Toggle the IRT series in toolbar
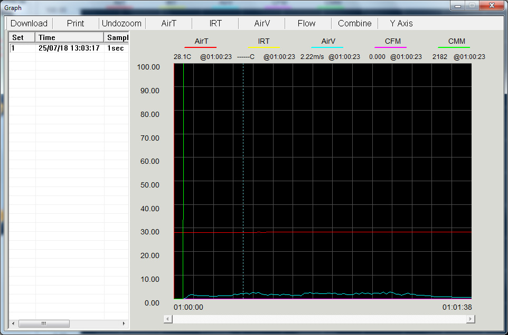508x335 pixels. [215, 23]
